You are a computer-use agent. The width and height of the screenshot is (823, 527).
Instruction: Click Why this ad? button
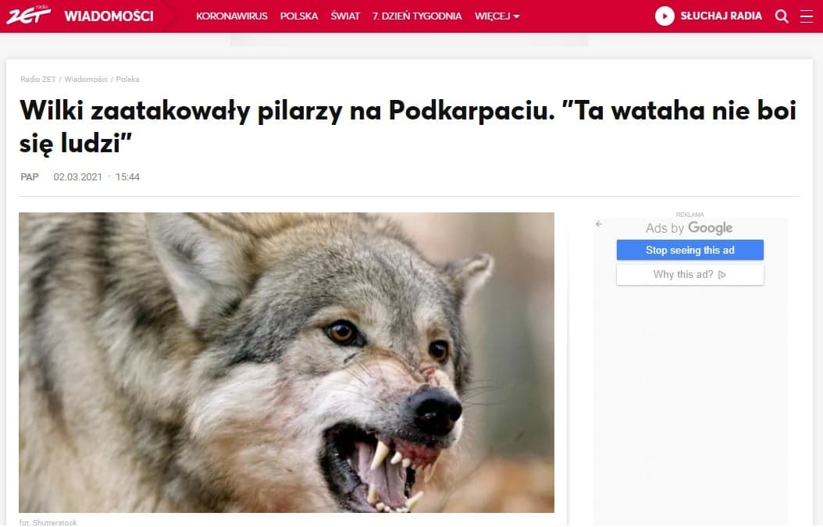(689, 275)
